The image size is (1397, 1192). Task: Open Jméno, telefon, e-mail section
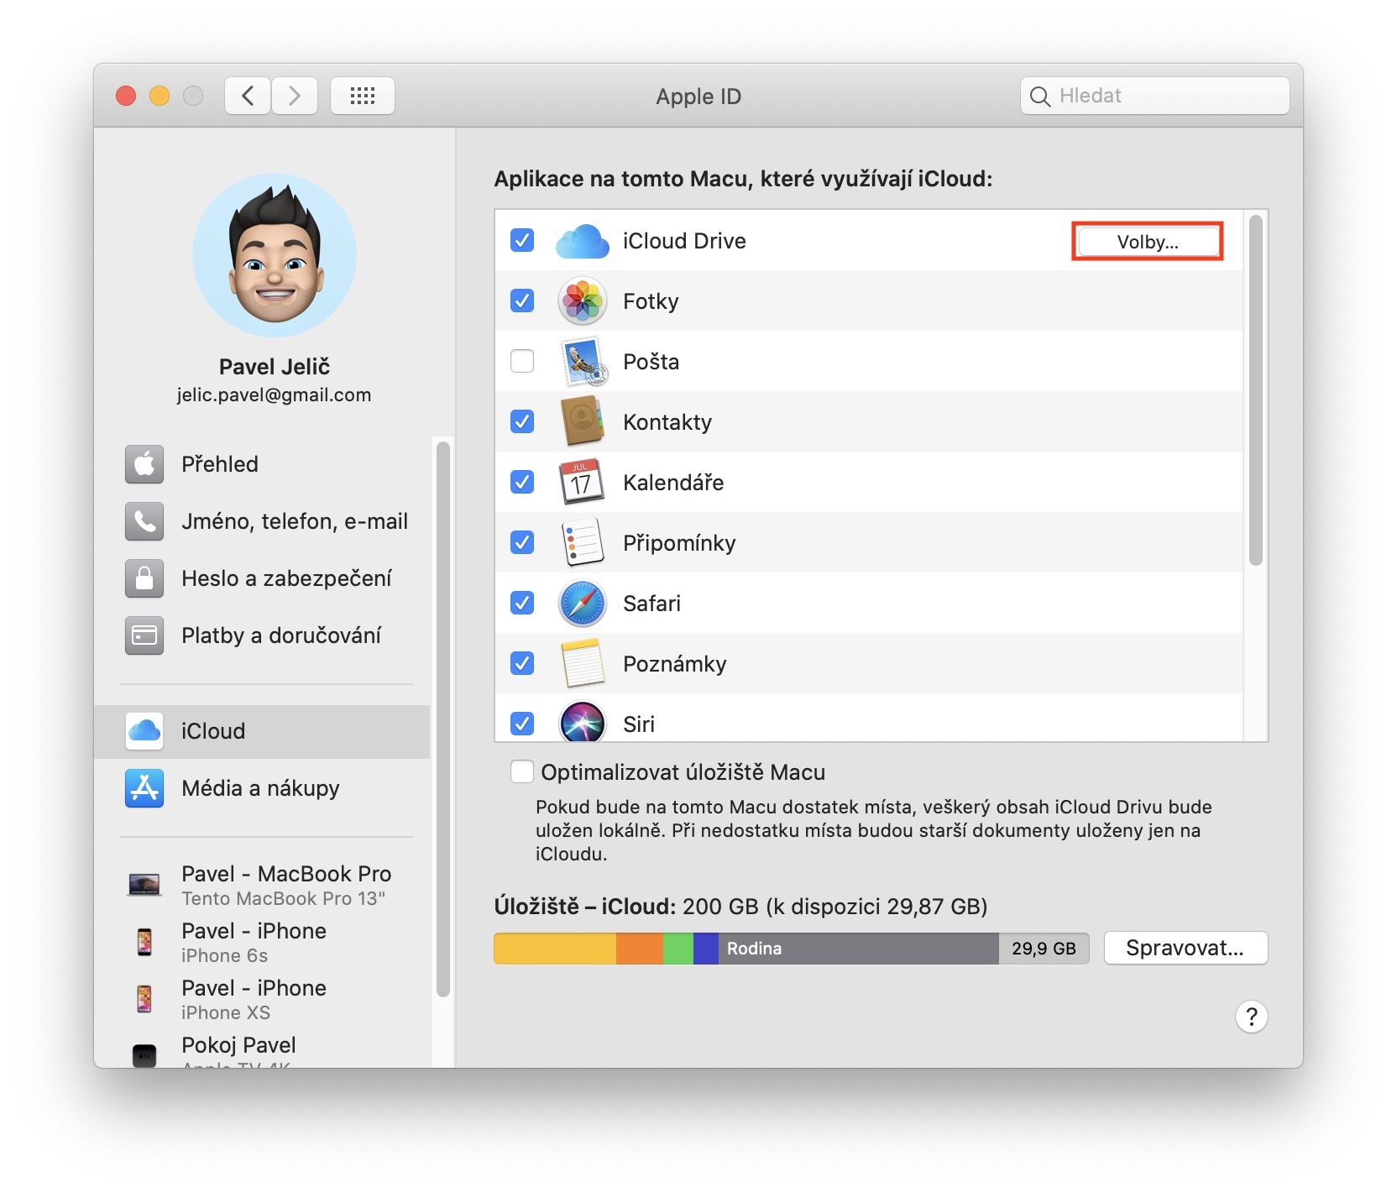(x=262, y=521)
